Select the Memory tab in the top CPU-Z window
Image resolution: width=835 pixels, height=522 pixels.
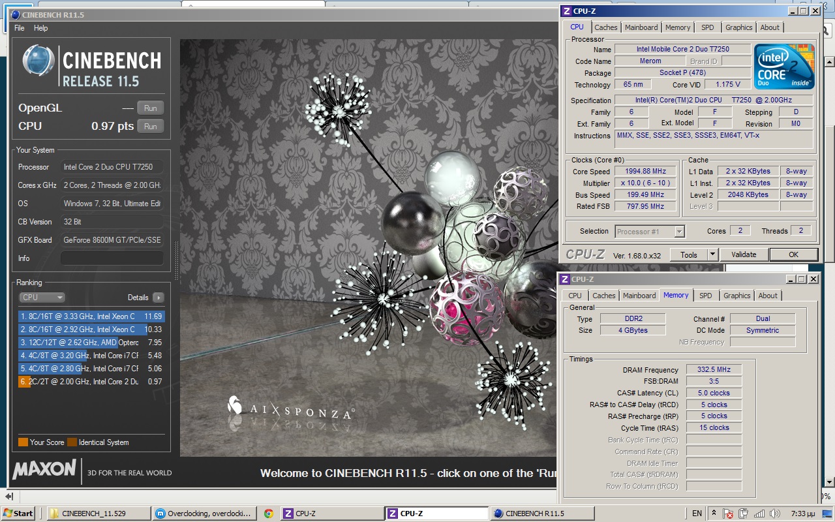point(678,27)
